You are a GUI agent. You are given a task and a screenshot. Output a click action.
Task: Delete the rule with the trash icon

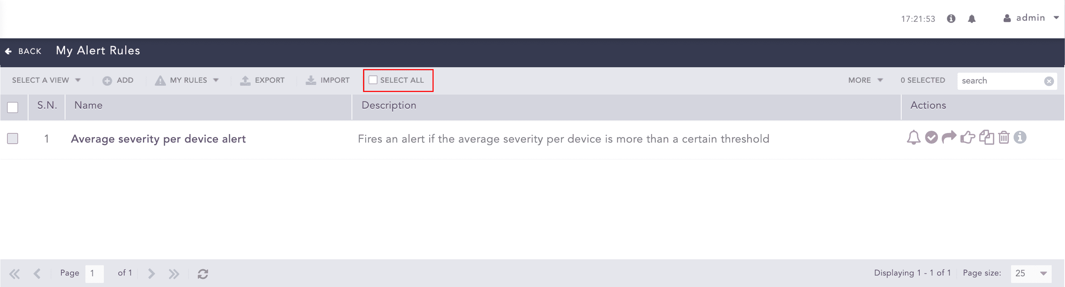pyautogui.click(x=1004, y=137)
